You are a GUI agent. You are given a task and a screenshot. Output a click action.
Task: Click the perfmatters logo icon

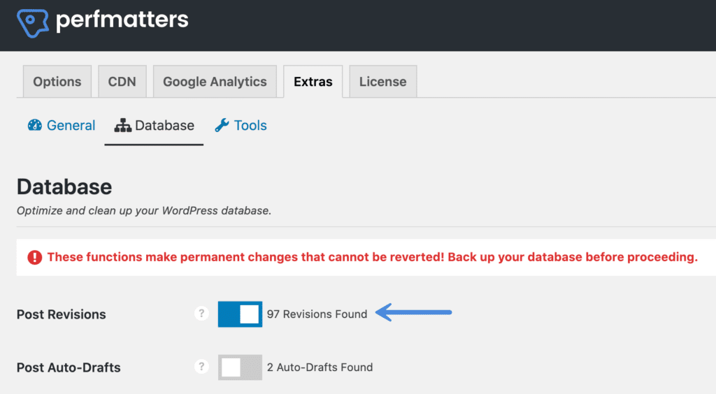[32, 23]
